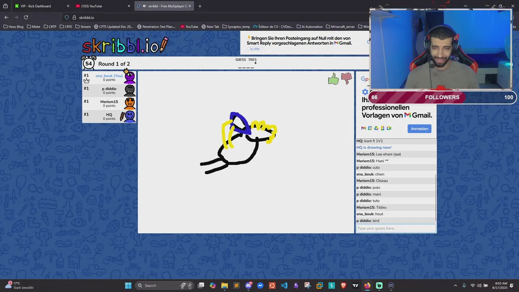Open Éditeur de CV bookmark
Viewport: 519px width, 292px height.
(273, 27)
